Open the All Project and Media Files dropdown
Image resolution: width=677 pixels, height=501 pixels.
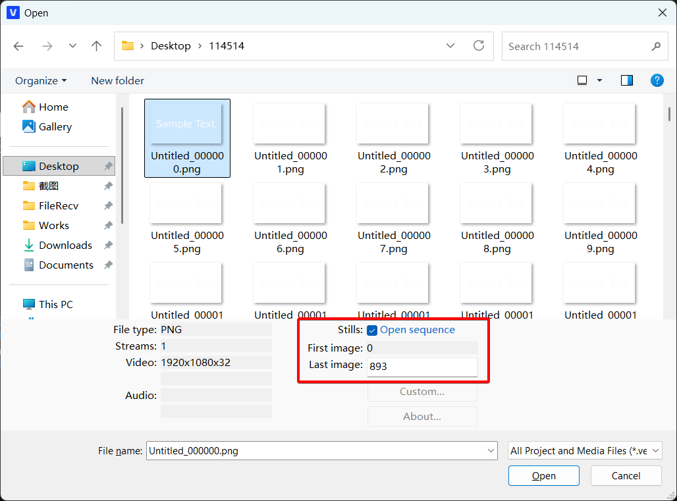pos(583,450)
